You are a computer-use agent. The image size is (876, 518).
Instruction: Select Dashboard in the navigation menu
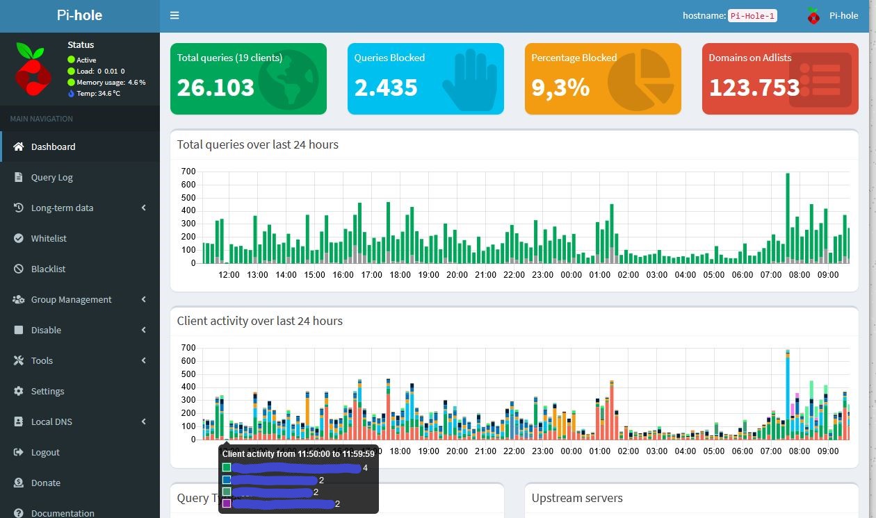click(x=54, y=147)
